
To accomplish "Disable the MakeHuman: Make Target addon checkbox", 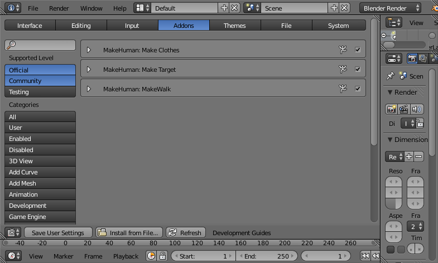I will click(358, 69).
